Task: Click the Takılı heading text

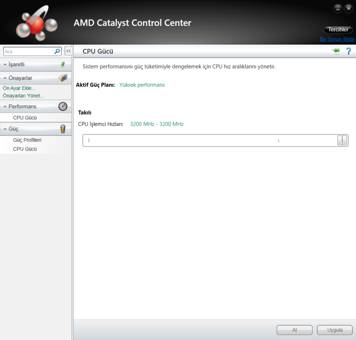Action: pos(85,113)
